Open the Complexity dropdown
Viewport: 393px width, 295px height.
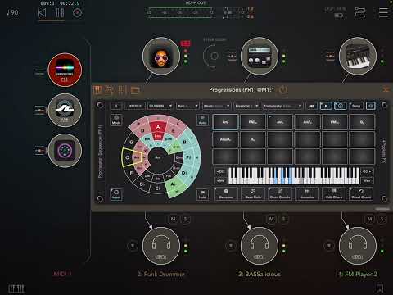pos(282,106)
